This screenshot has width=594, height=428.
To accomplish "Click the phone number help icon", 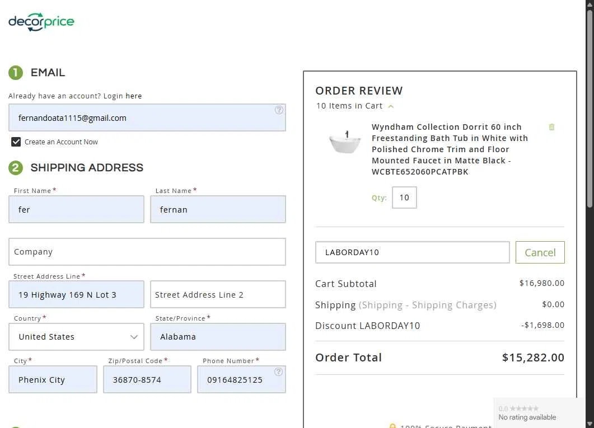I will click(278, 371).
